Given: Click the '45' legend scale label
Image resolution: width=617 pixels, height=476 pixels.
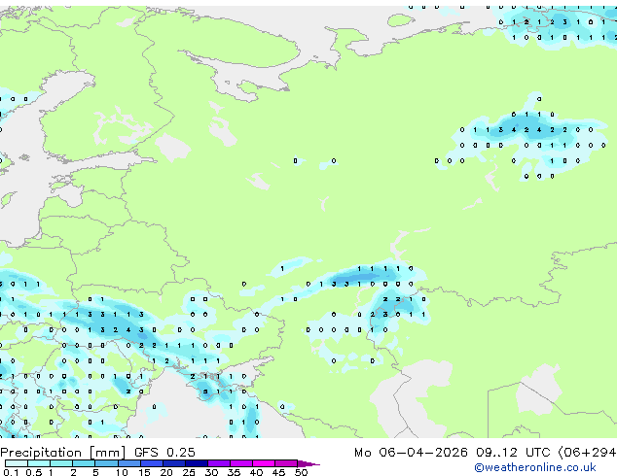Looking at the screenshot, I should tap(278, 472).
